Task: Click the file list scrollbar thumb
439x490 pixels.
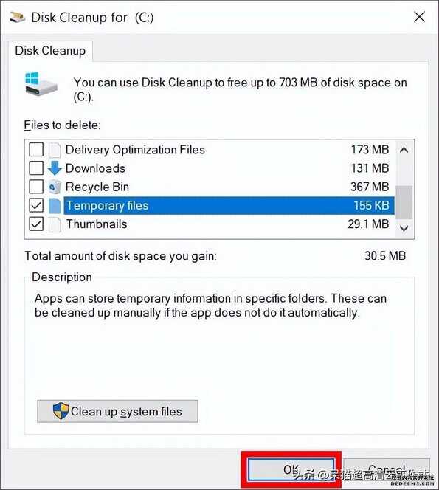Action: point(404,202)
